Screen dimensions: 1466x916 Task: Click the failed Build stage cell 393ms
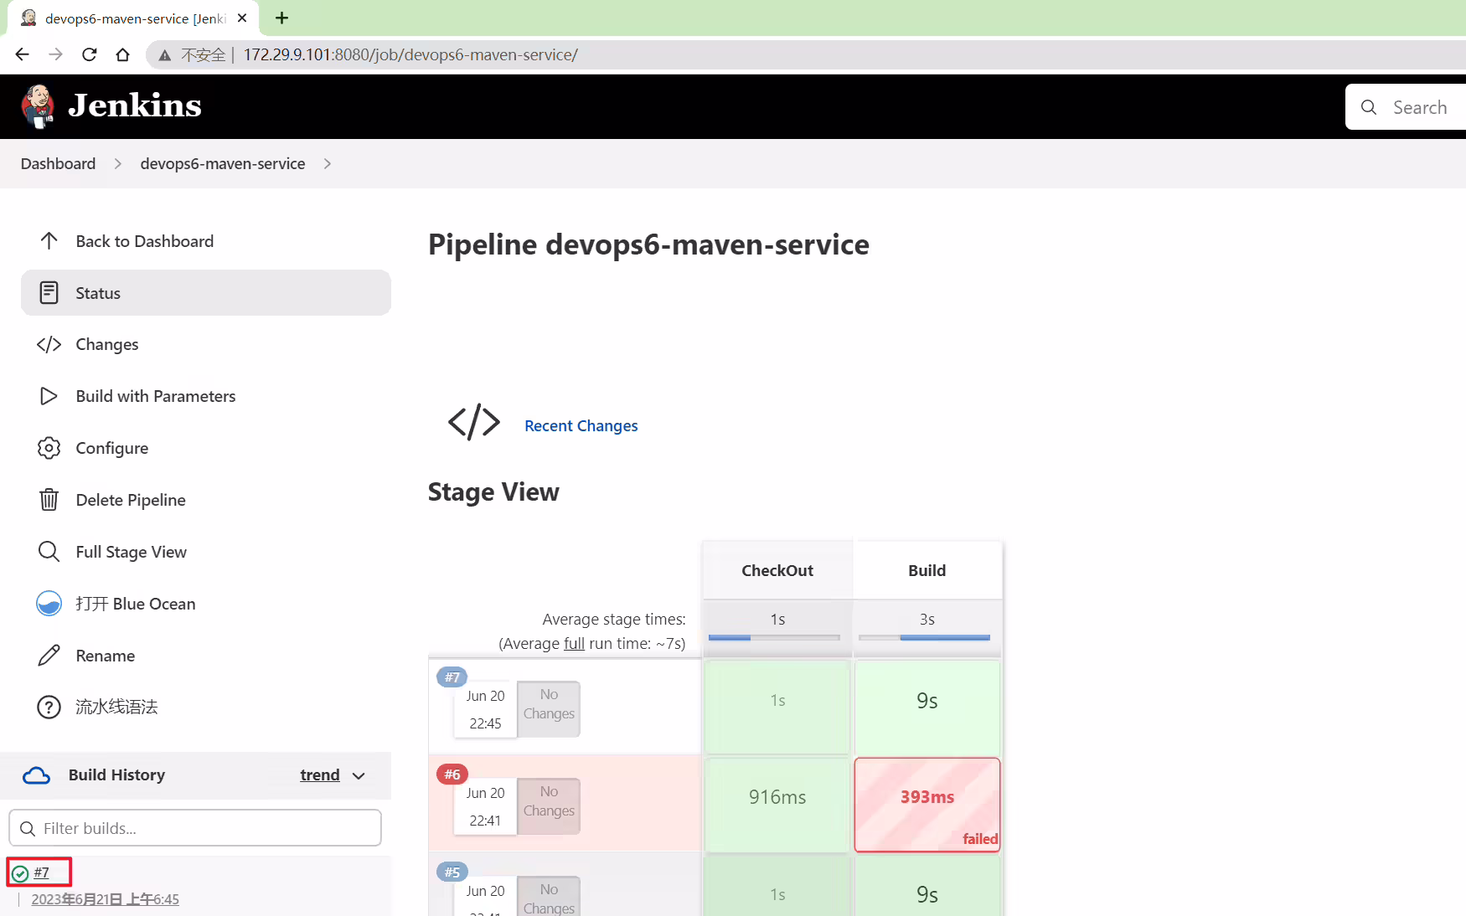pos(927,805)
